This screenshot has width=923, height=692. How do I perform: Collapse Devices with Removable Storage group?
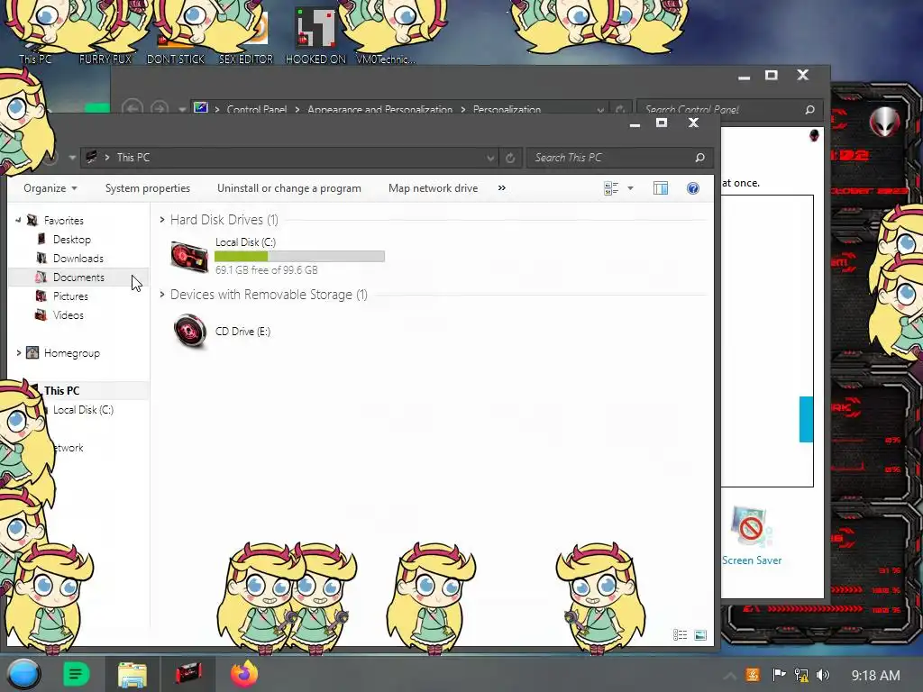tap(162, 295)
